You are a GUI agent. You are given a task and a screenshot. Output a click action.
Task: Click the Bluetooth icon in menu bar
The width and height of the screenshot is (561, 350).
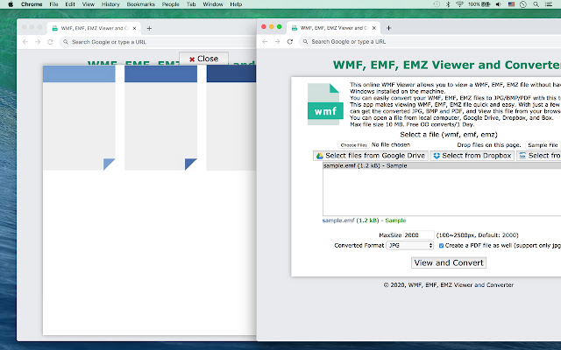tap(448, 4)
